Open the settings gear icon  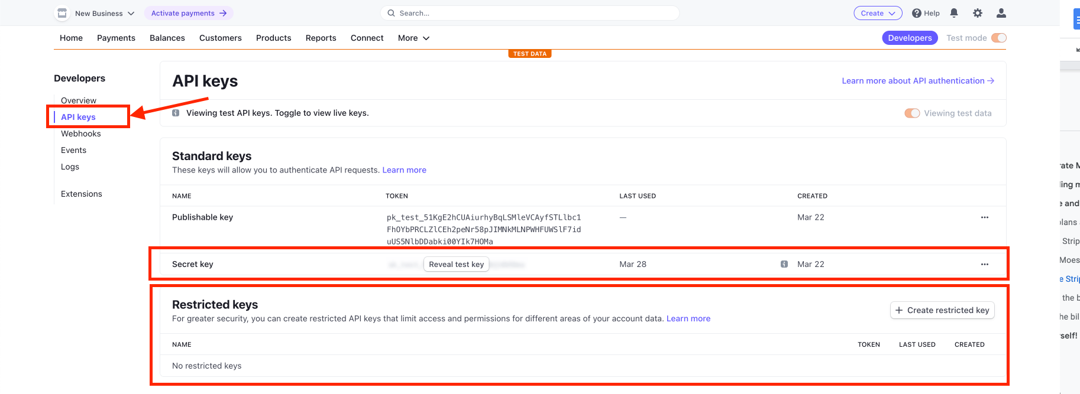click(x=978, y=13)
